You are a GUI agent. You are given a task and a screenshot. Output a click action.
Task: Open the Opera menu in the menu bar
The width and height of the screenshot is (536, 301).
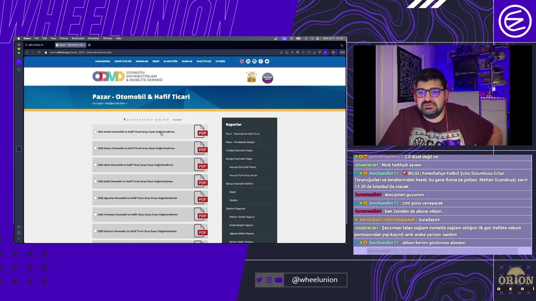(x=27, y=38)
